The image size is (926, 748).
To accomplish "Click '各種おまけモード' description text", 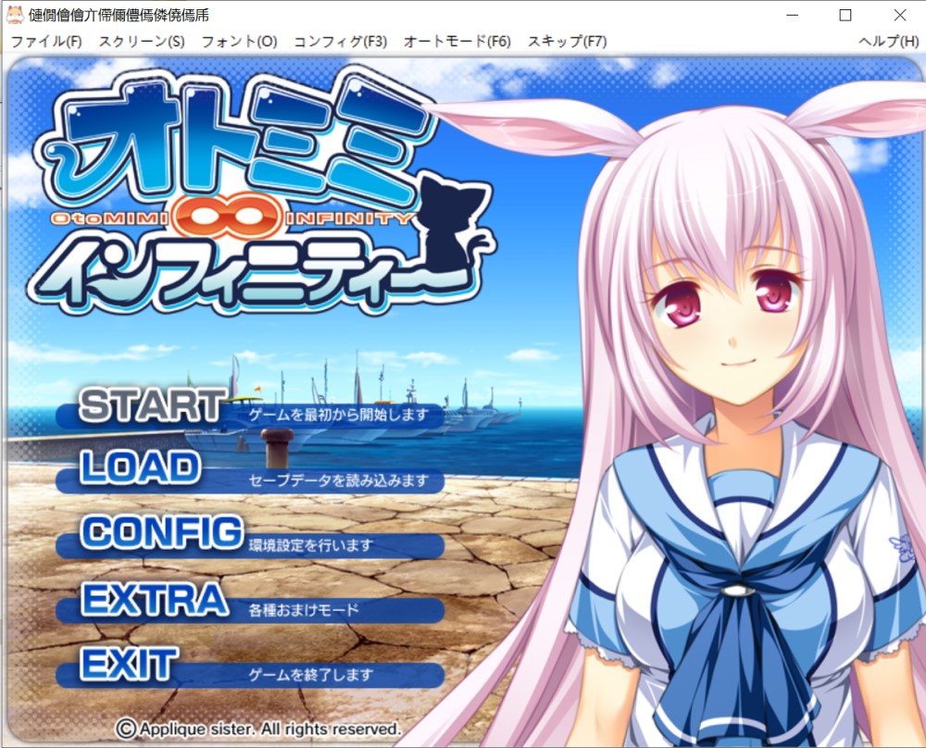I will (x=304, y=610).
